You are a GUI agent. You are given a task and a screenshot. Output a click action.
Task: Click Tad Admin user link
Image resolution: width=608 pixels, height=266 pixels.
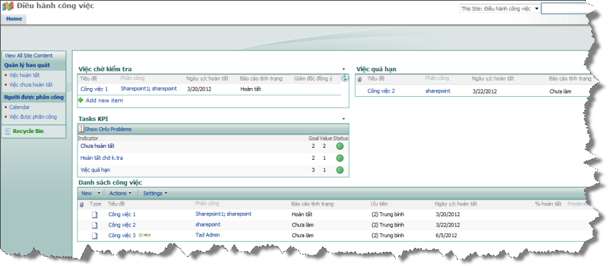click(208, 235)
